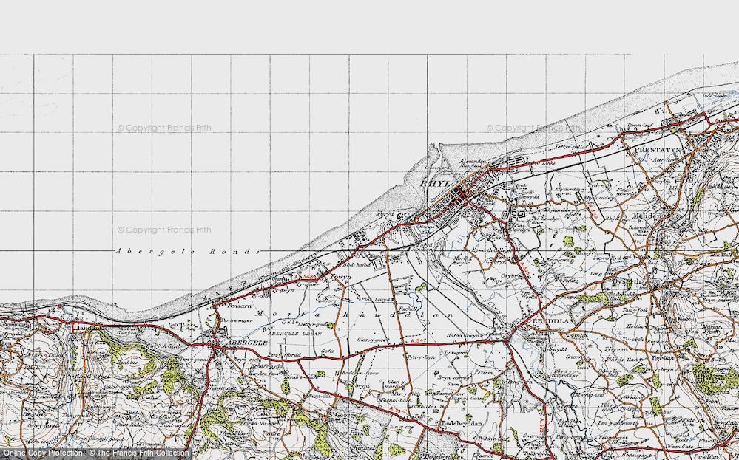Click the red A.547 road number
The width and height of the screenshot is (739, 460).
pyautogui.click(x=418, y=340)
